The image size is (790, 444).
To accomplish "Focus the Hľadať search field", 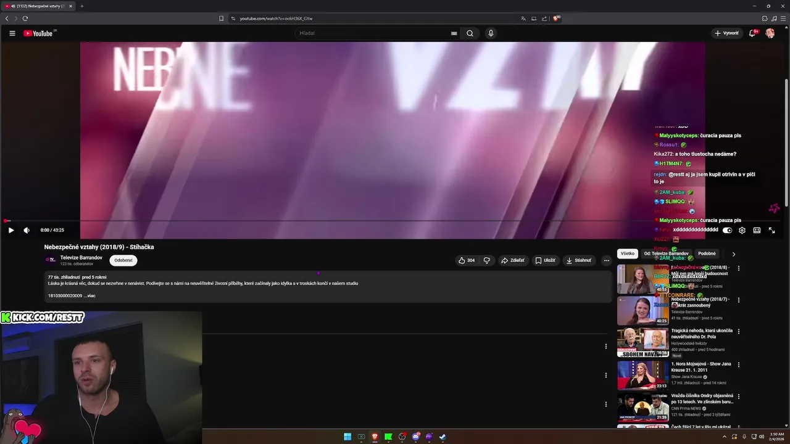I will point(373,33).
